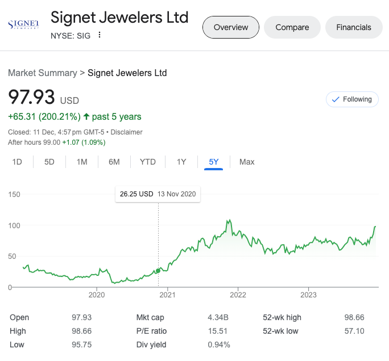
Task: Switch to the Overview tab
Action: (x=231, y=27)
